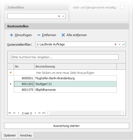Sort by the Bezeichnung column header
This screenshot has width=133, height=140.
(76, 66)
